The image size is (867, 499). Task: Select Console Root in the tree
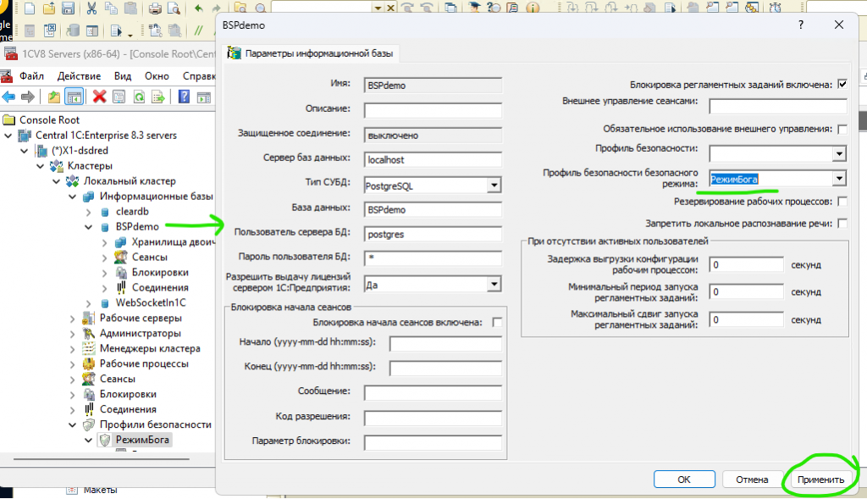click(x=49, y=120)
